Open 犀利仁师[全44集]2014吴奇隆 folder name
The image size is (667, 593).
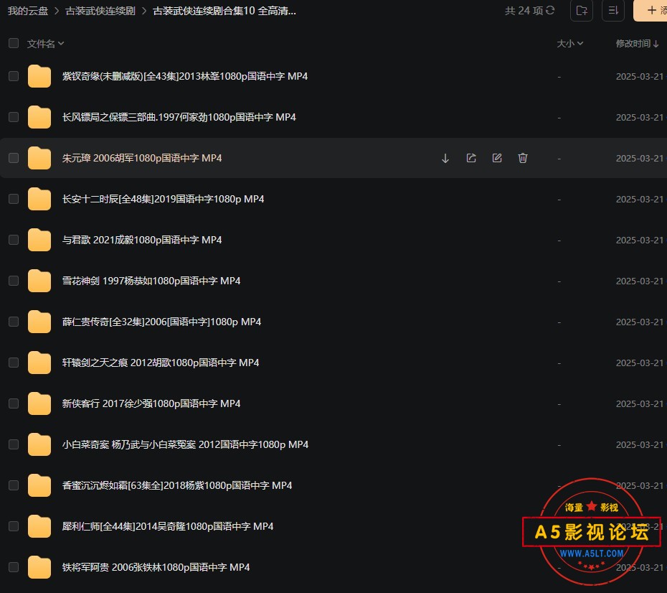pyautogui.click(x=168, y=526)
